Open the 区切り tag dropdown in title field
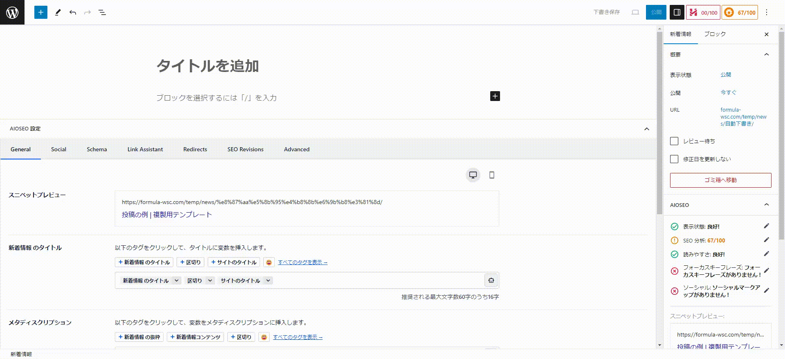Image resolution: width=785 pixels, height=359 pixels. pyautogui.click(x=210, y=280)
